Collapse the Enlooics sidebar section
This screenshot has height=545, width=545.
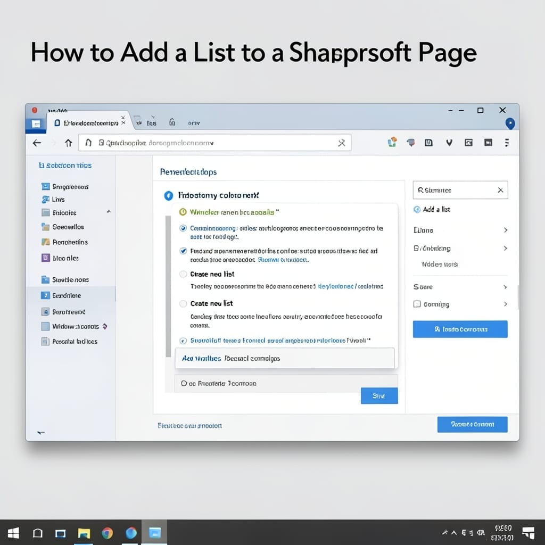pyautogui.click(x=109, y=212)
